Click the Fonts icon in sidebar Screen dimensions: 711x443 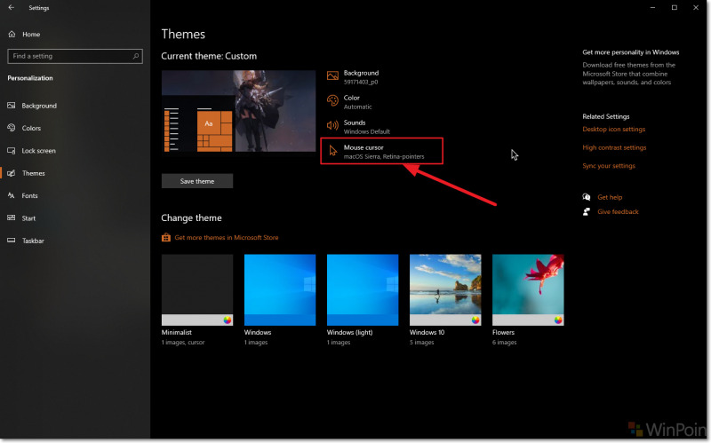pos(12,195)
